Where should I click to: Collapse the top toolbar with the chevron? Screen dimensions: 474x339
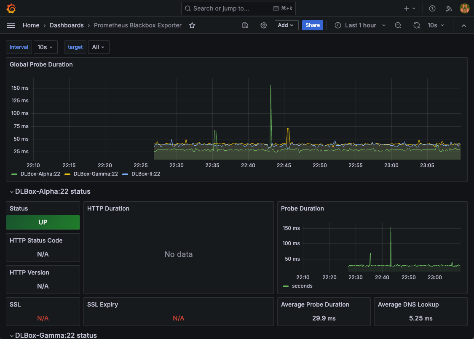point(464,25)
